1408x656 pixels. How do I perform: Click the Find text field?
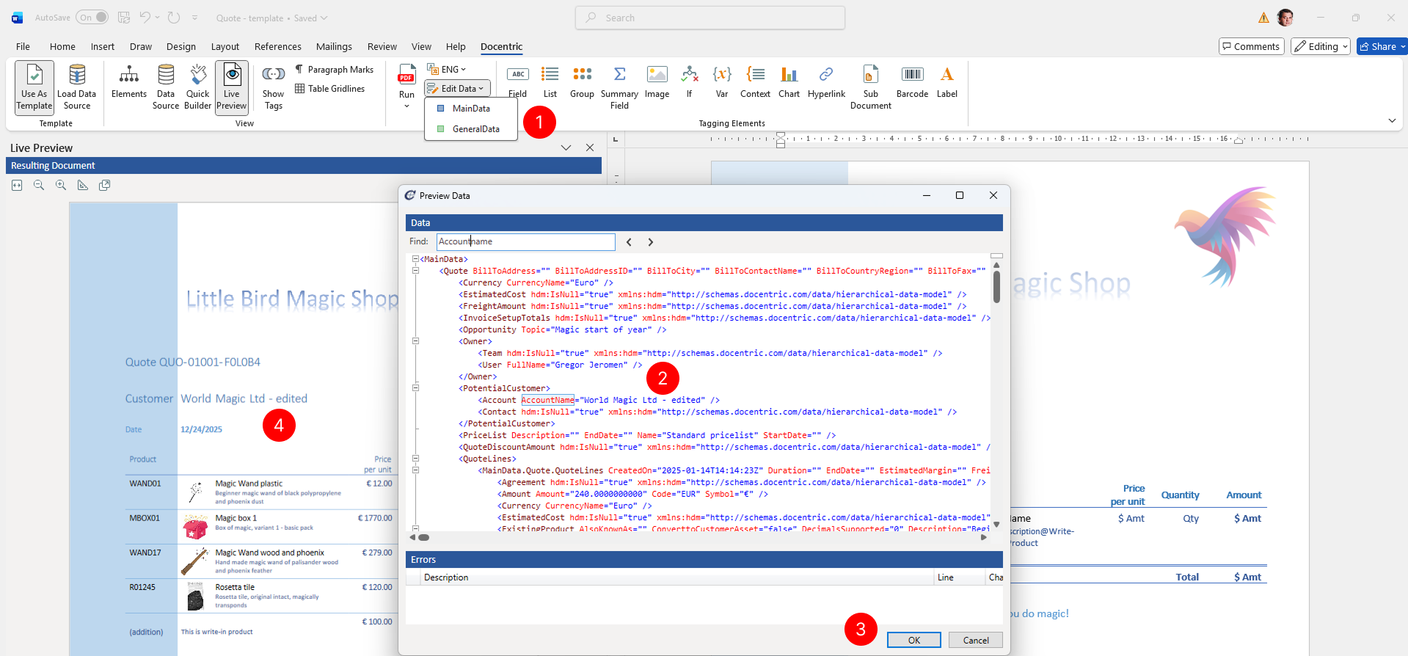click(x=525, y=241)
